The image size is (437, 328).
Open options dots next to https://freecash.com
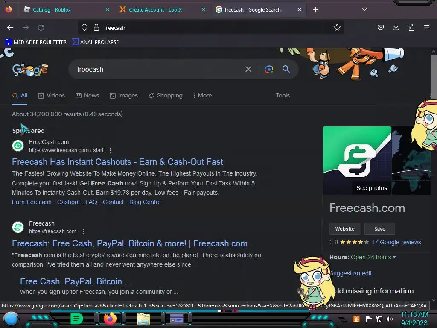(x=84, y=231)
